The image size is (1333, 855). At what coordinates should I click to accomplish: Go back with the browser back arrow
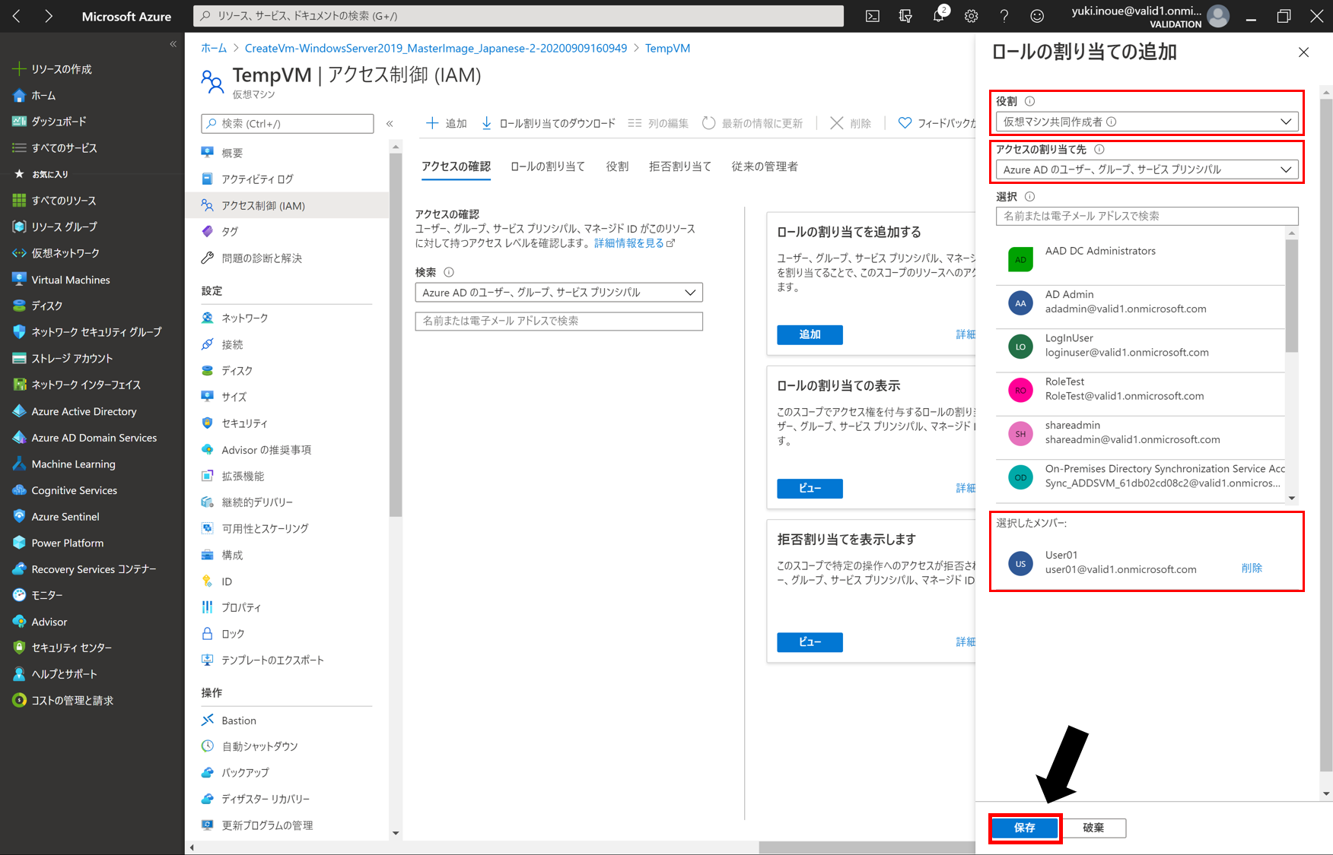tap(17, 16)
